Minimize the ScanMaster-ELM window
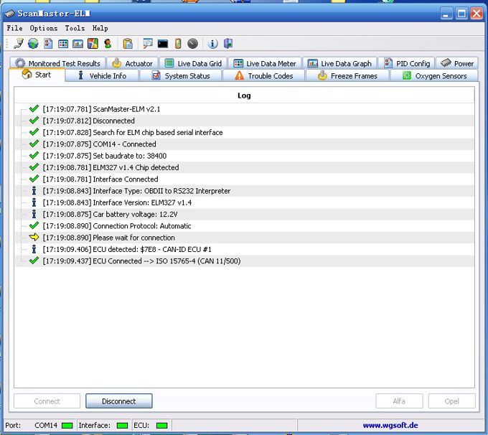This screenshot has width=488, height=435. click(x=446, y=14)
